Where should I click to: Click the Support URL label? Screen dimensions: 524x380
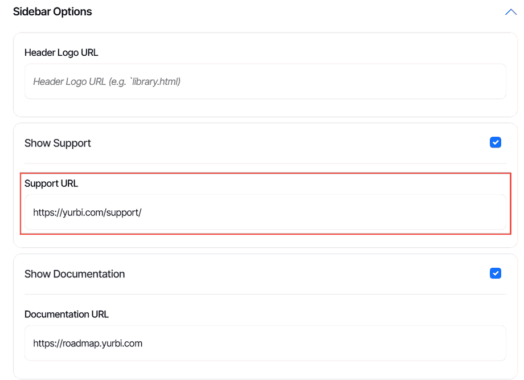tap(51, 183)
